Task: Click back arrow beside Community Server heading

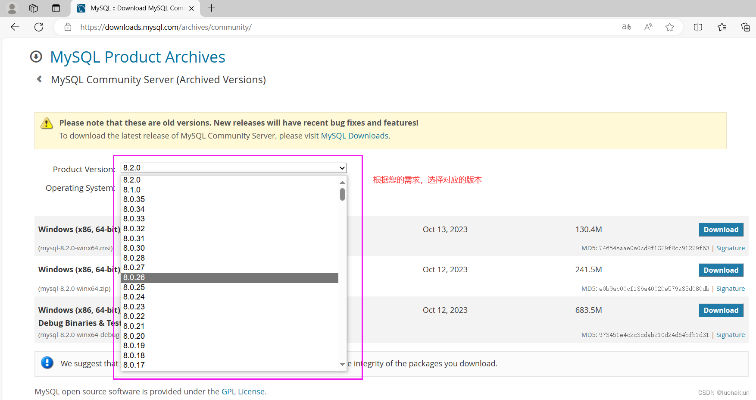Action: coord(39,79)
